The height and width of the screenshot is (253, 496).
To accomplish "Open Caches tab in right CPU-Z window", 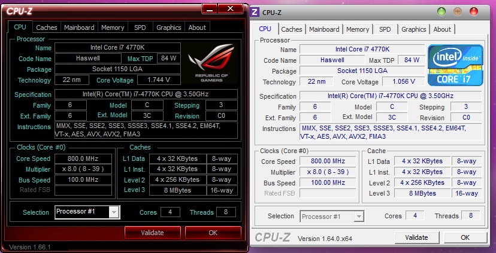I will [x=292, y=29].
